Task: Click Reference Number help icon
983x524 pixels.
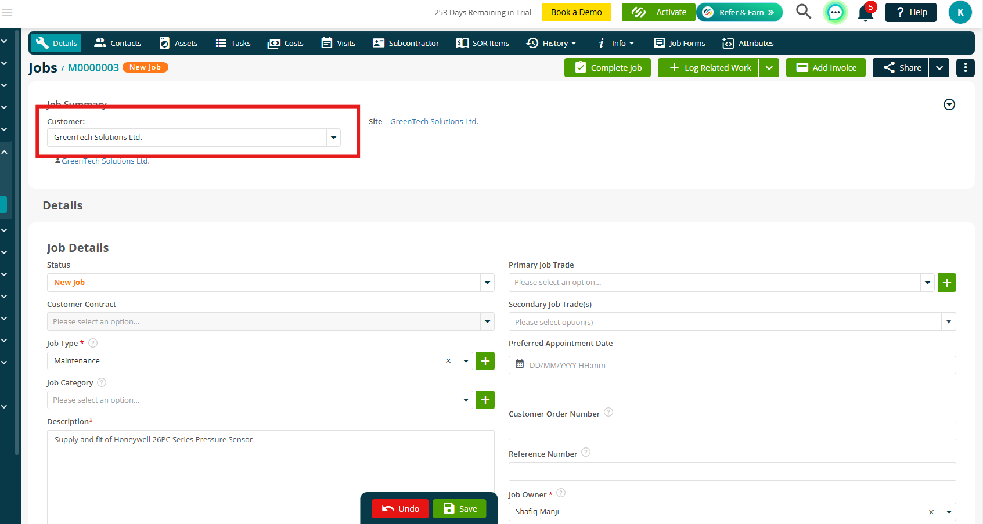Action: coord(586,453)
